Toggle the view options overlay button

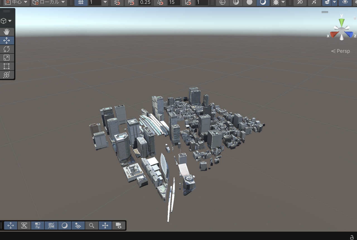pos(78,226)
